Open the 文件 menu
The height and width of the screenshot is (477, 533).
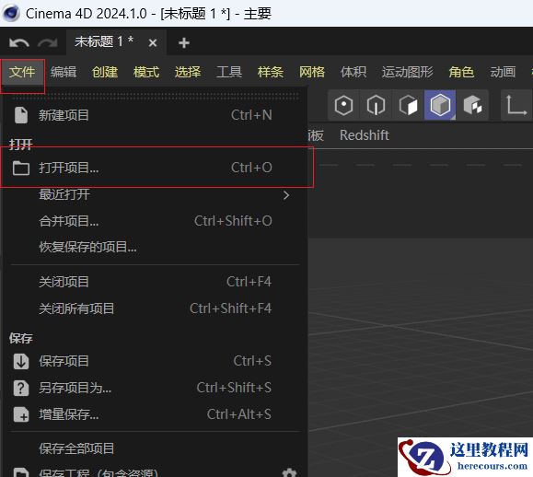click(x=22, y=72)
